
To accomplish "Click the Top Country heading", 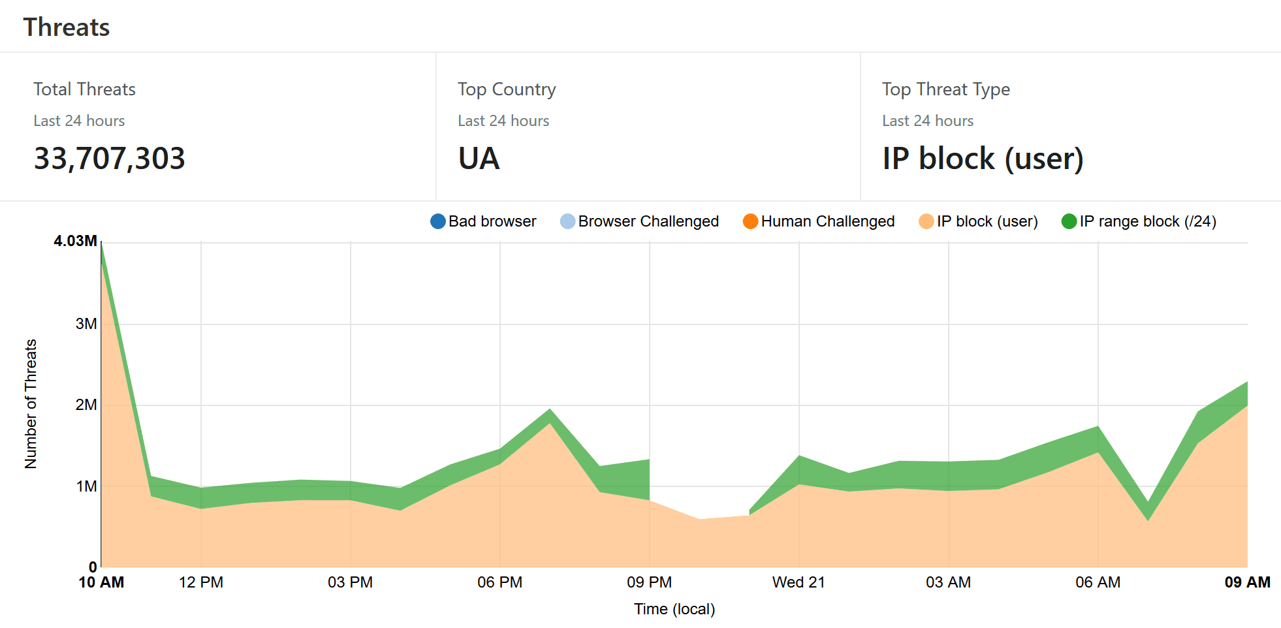I will 507,89.
